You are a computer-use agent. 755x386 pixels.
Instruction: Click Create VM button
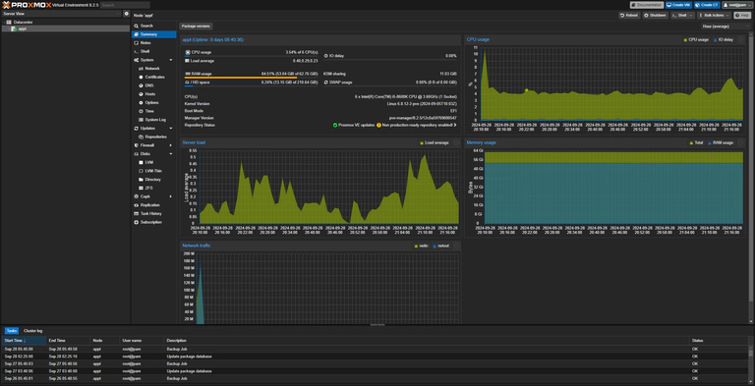[678, 5]
